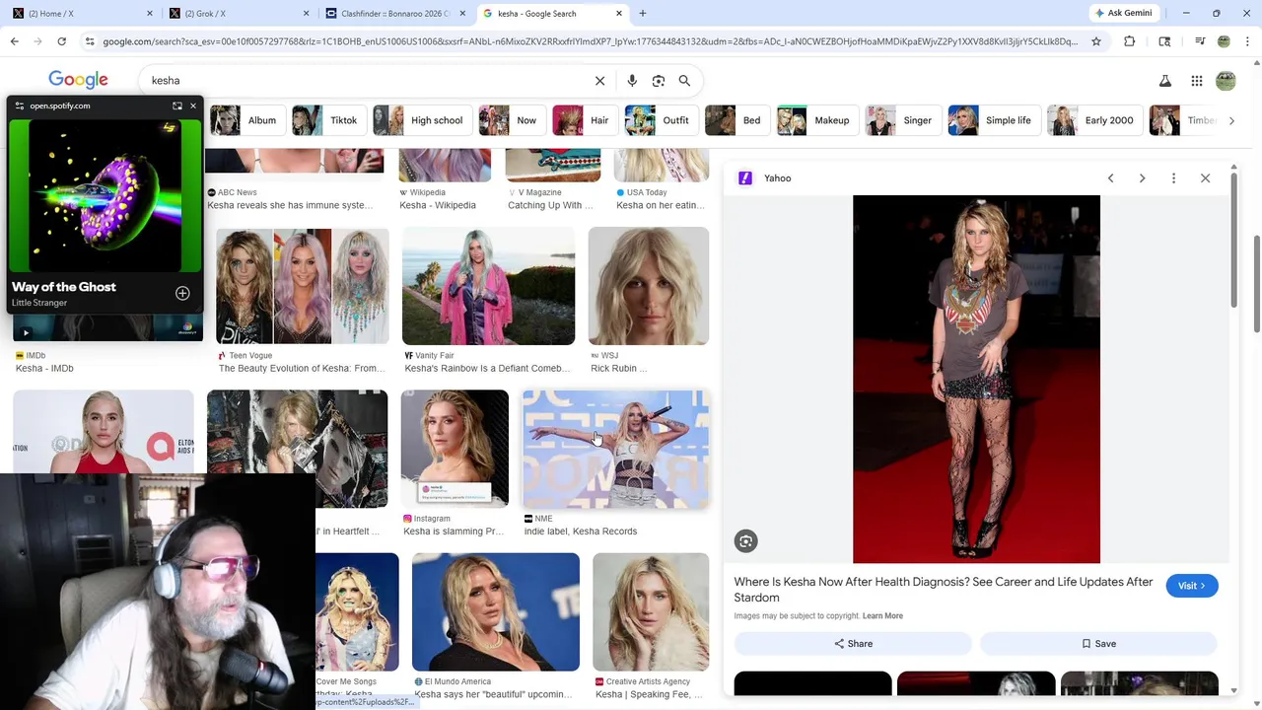Open three-dot menu in preview panel
1262x710 pixels.
click(1173, 178)
